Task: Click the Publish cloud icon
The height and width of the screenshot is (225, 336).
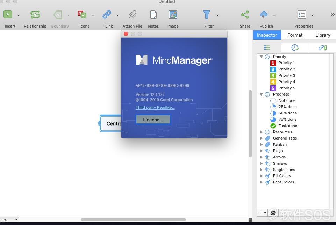Action: [x=264, y=15]
